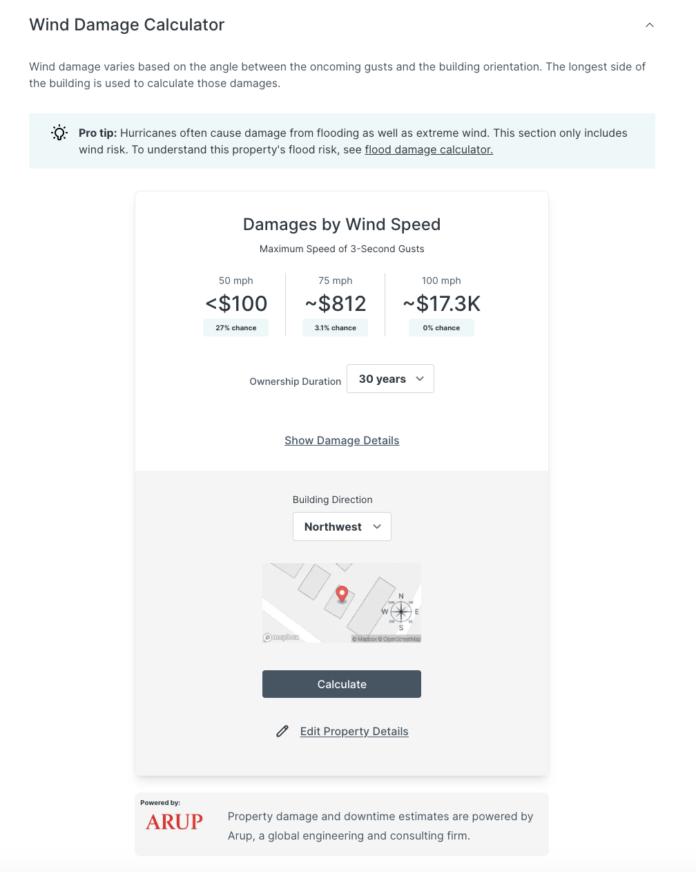The height and width of the screenshot is (872, 696).
Task: Click the ARUP logo
Action: 174,822
